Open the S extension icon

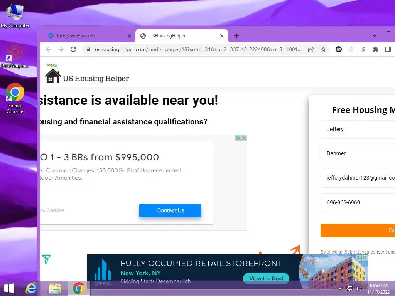[363, 49]
